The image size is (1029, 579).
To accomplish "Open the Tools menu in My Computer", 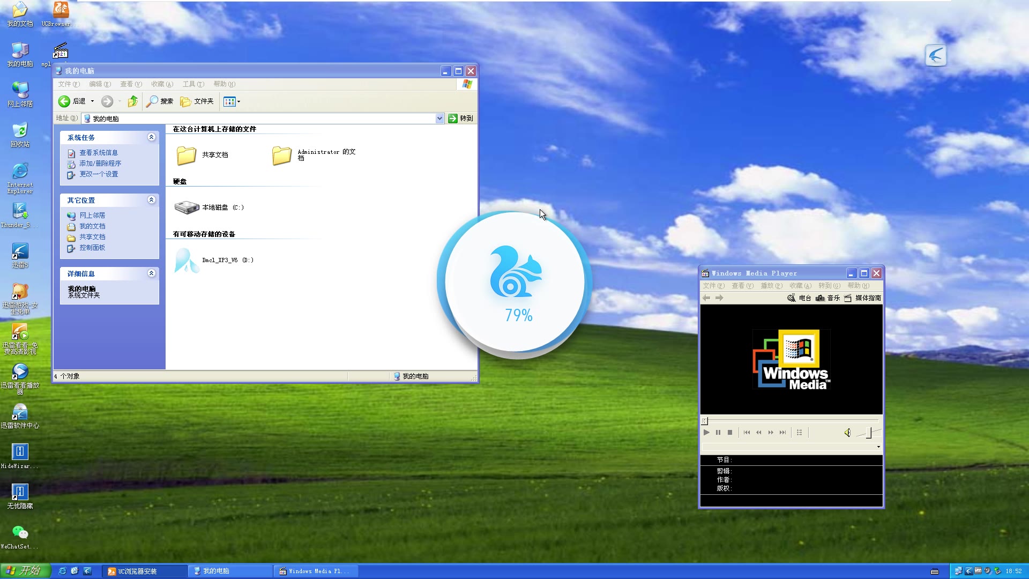I will pos(193,84).
